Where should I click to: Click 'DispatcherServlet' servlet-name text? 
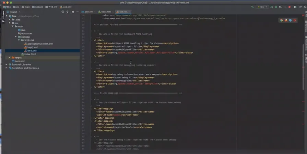[x=123, y=127]
